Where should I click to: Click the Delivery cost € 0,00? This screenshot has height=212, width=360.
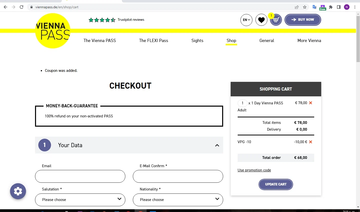302,129
